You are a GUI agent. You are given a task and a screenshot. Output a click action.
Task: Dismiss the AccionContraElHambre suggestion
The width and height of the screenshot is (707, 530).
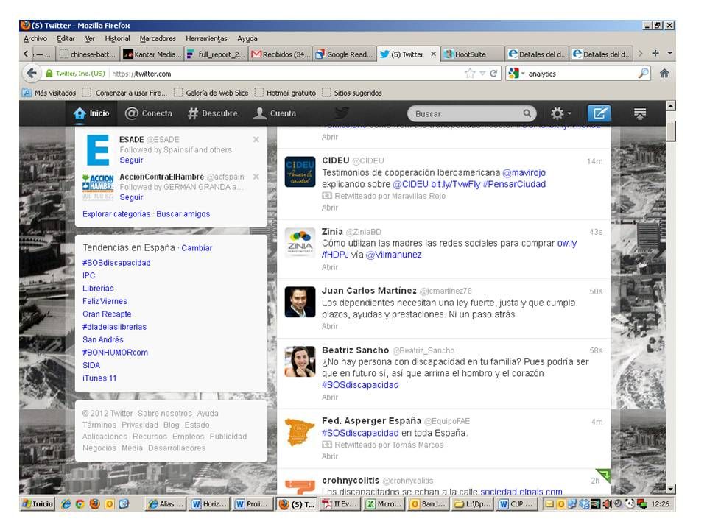256,177
